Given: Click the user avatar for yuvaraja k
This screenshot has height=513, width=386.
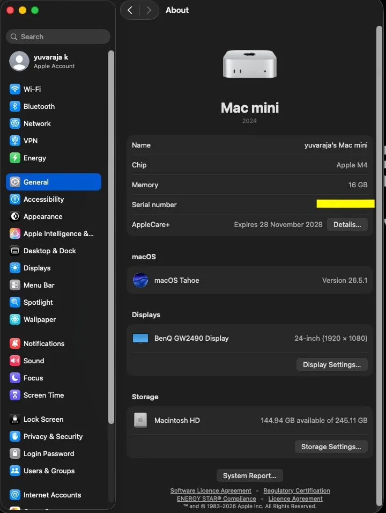Looking at the screenshot, I should (19, 61).
